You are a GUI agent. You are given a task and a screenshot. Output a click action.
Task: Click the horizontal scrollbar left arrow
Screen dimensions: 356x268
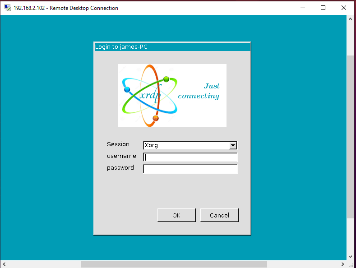pyautogui.click(x=4, y=264)
